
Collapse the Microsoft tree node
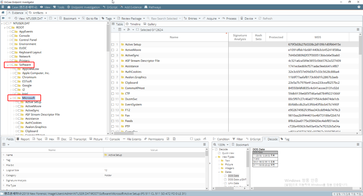click(x=11, y=98)
